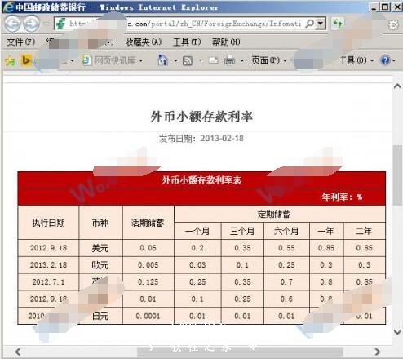Click the 美元 currency cell
Viewport: 403px width, 359px height.
[x=100, y=248]
